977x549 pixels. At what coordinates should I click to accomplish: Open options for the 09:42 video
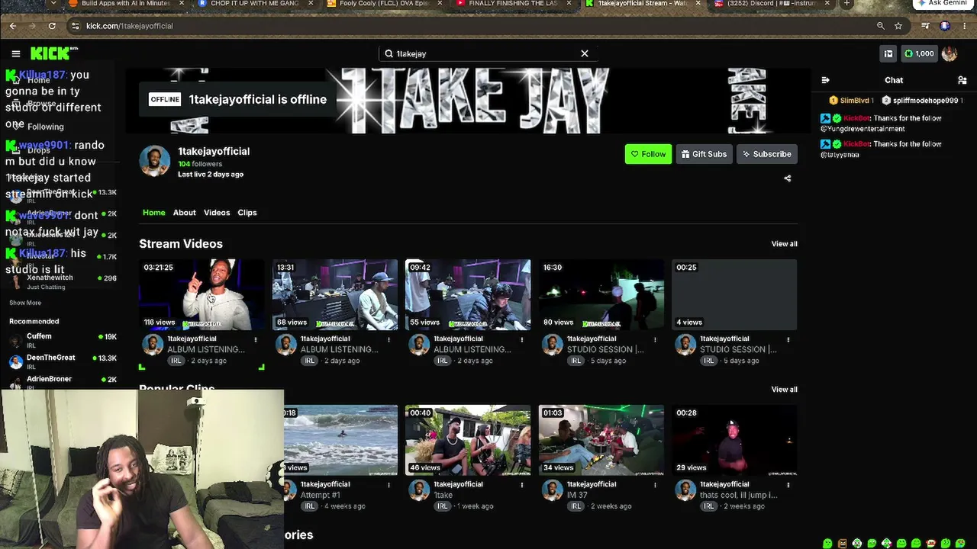click(522, 339)
